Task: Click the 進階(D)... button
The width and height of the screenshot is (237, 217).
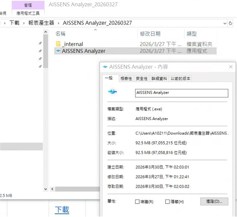Action: pyautogui.click(x=214, y=201)
